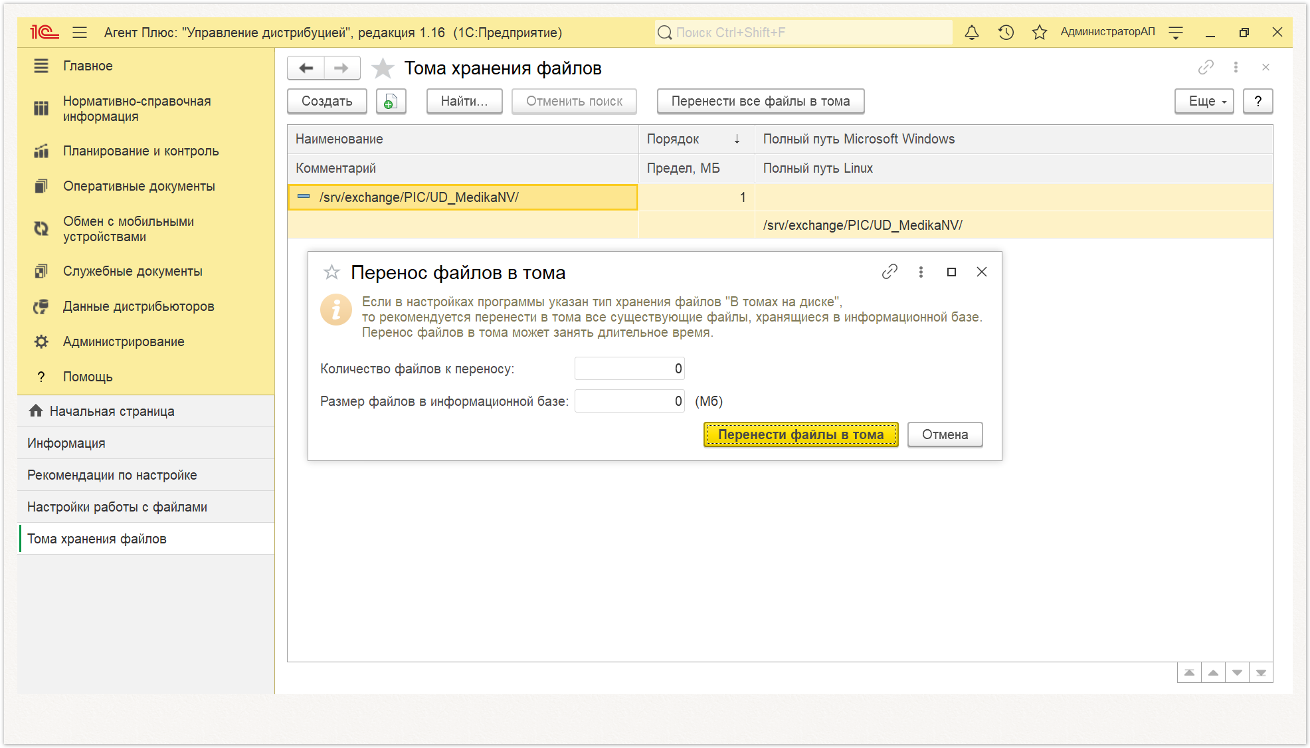Click Перенести все файлы в тома toolbar button
Viewport: 1310px width, 748px height.
pos(761,101)
